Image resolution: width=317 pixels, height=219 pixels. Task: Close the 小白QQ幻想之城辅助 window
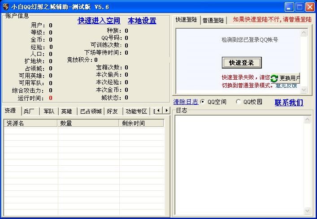310,7
